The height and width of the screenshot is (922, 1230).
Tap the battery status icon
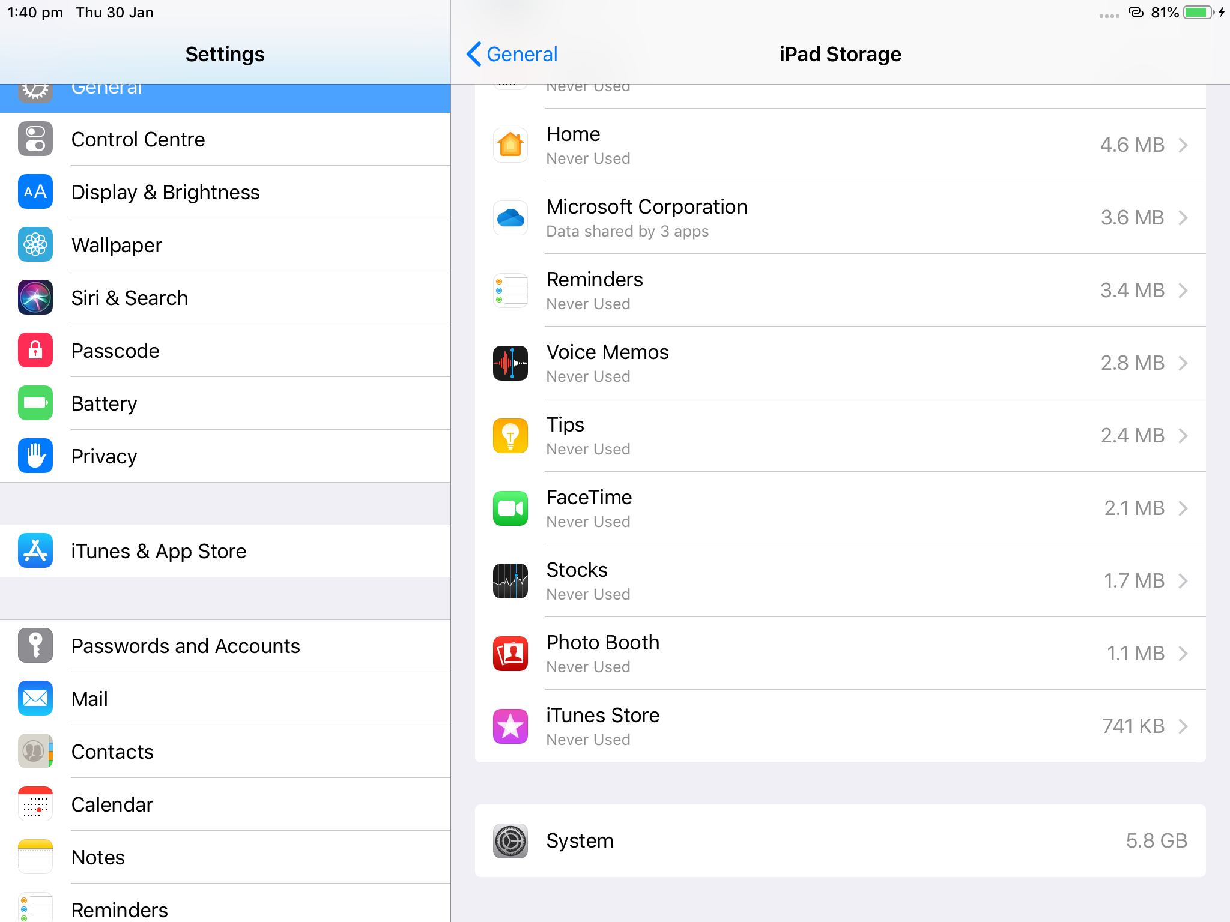click(1198, 13)
